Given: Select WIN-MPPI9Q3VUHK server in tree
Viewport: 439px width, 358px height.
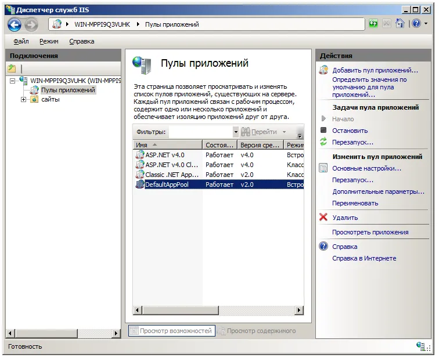Looking at the screenshot, I should point(75,81).
